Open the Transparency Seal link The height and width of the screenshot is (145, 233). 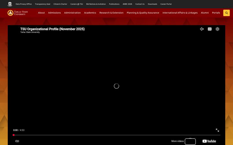pos(42,4)
